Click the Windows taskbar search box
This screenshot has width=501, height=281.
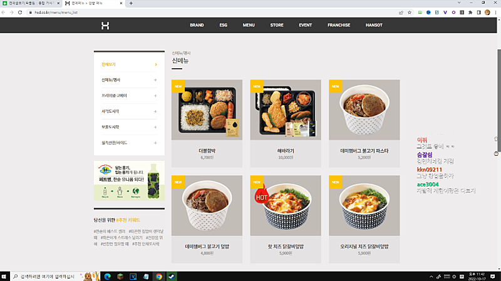[55, 277]
